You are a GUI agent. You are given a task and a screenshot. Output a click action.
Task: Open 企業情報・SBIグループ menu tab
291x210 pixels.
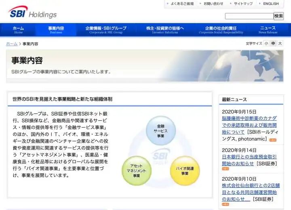[106, 30]
